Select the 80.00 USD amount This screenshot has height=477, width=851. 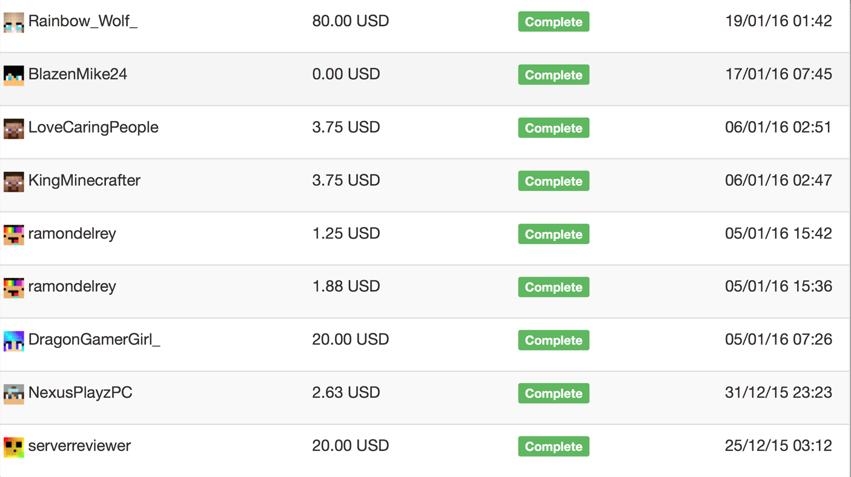click(x=350, y=21)
